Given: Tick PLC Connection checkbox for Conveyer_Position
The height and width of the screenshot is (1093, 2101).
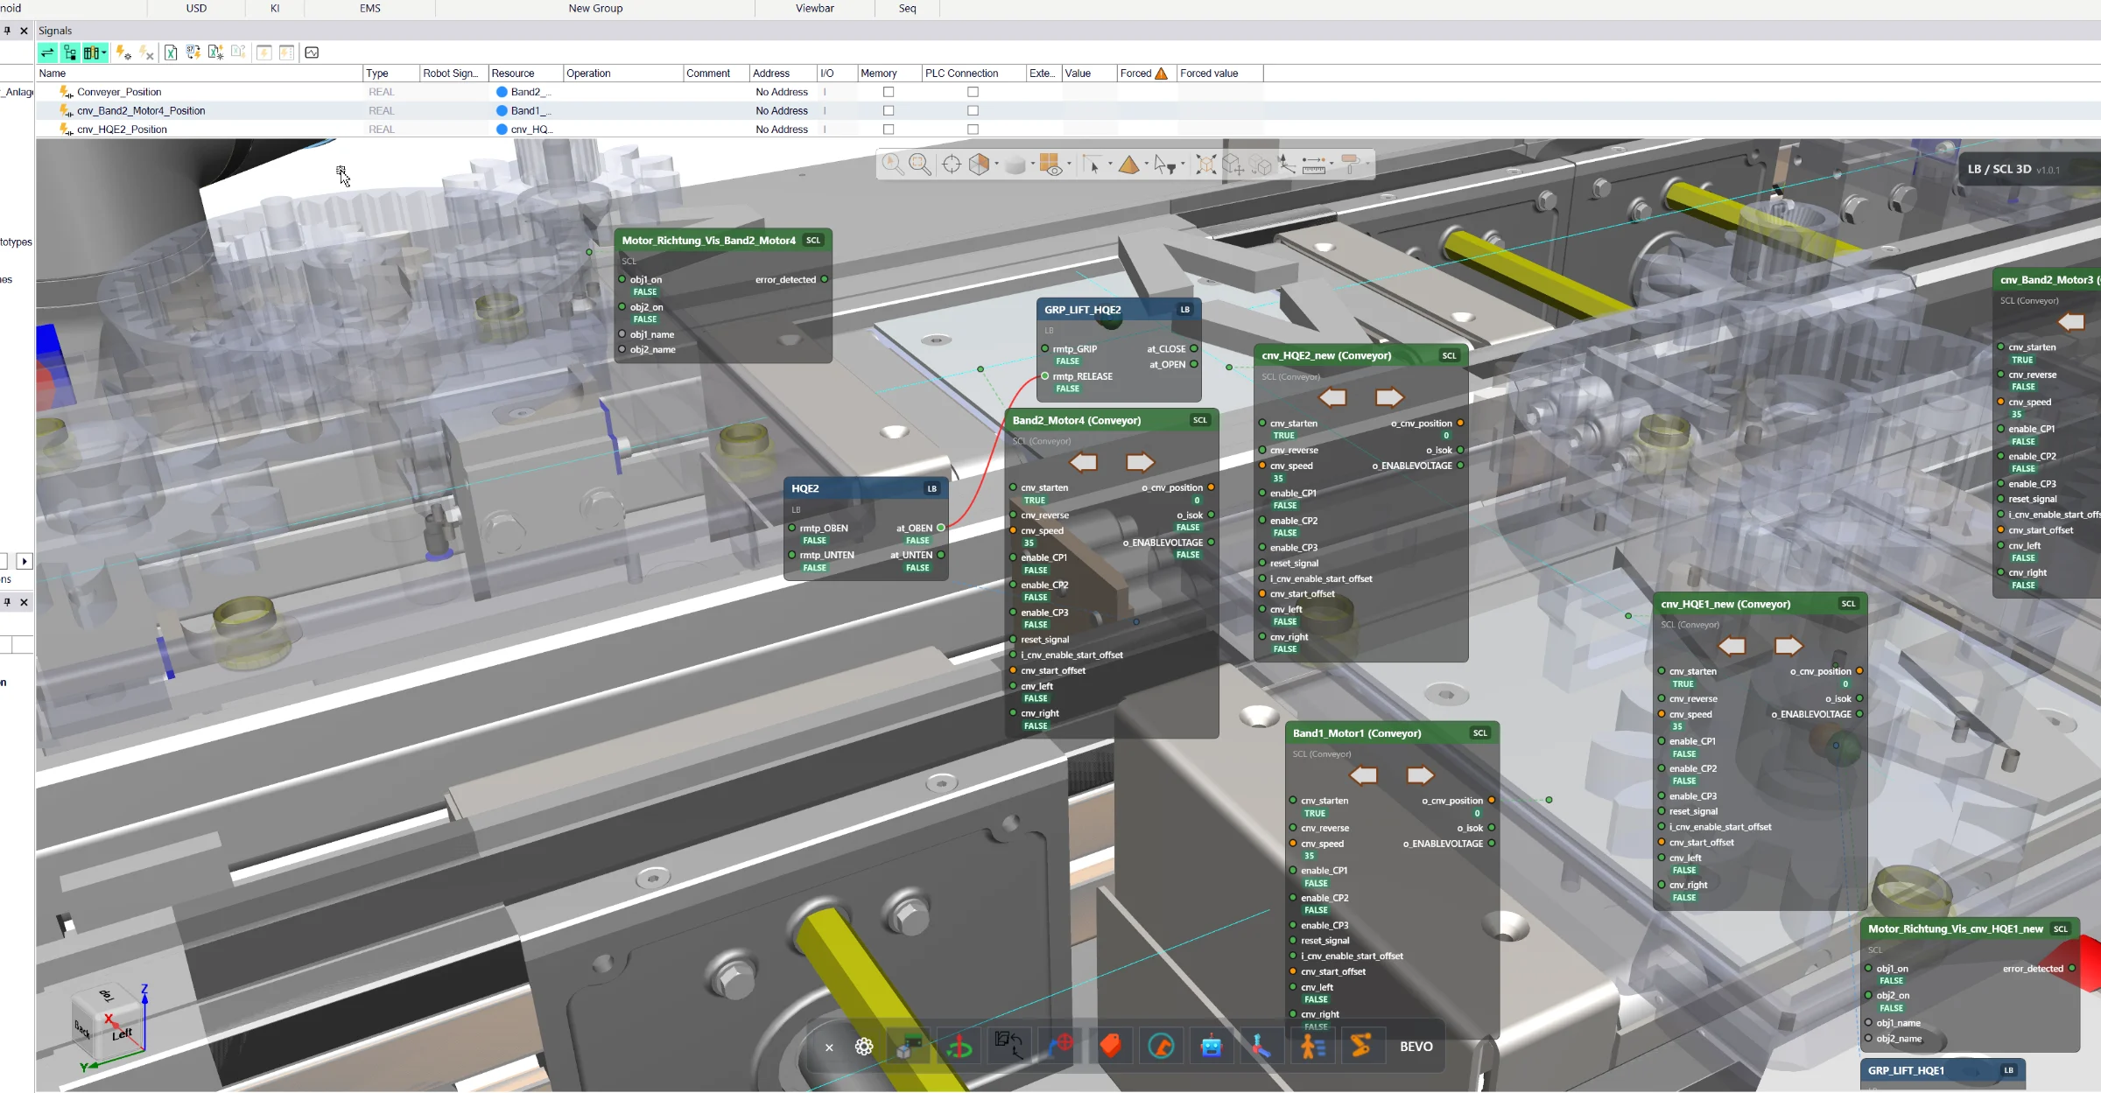Looking at the screenshot, I should (973, 92).
